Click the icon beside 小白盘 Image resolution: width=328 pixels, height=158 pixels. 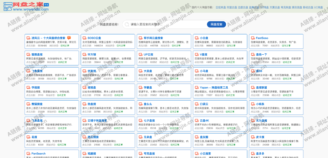(x=196, y=38)
